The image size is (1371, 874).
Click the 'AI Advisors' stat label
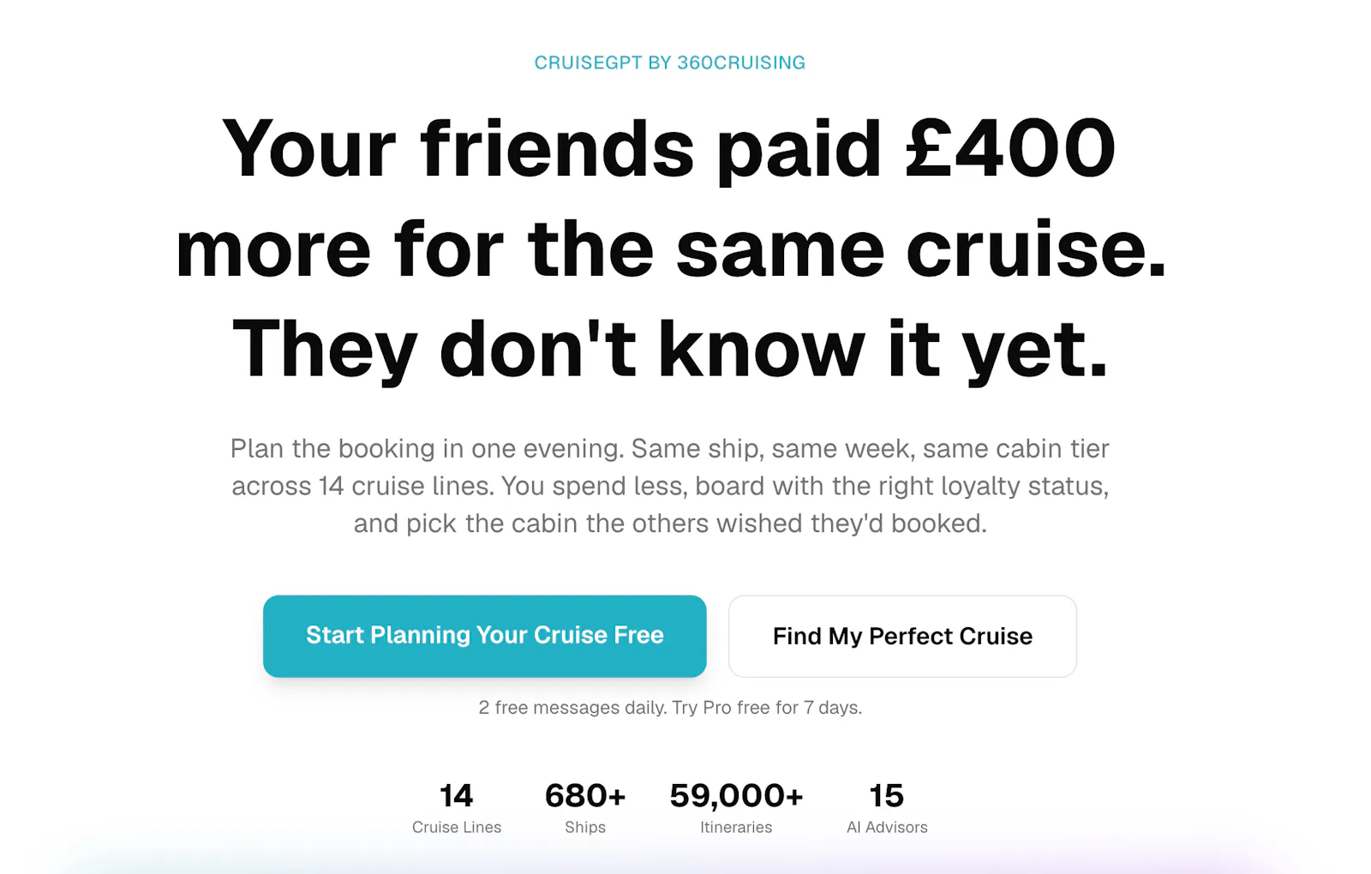pos(887,827)
